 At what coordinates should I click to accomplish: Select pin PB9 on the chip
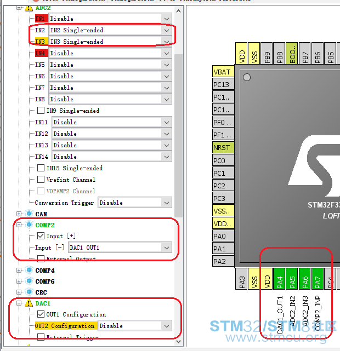[267, 53]
